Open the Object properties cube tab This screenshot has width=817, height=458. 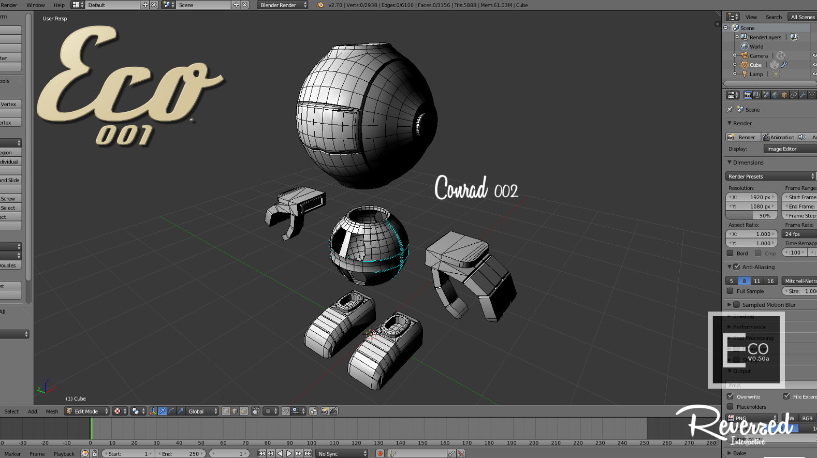pyautogui.click(x=784, y=95)
